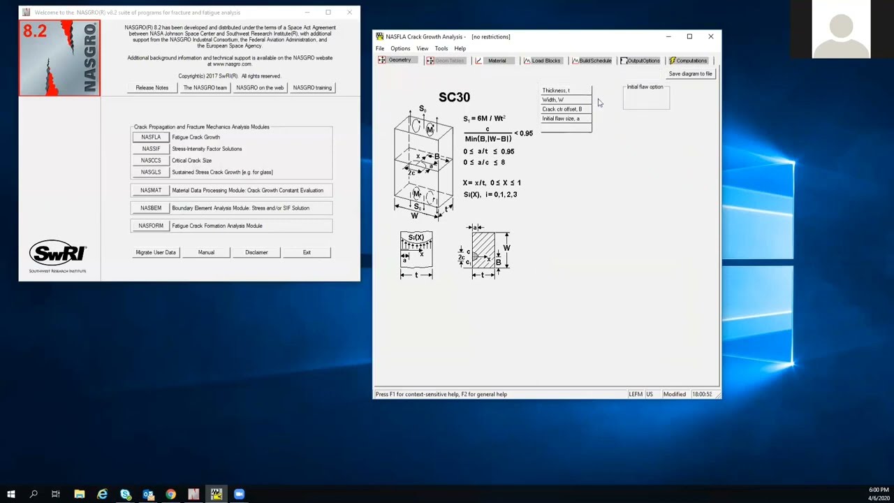Launch the NASGLS Sustained Stress module
The image size is (894, 503).
pyautogui.click(x=151, y=172)
